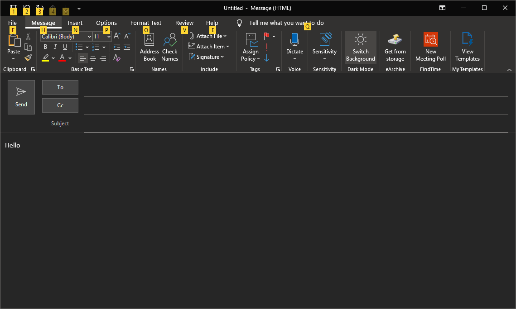Screen dimensions: 516x309
Task: Open the Attach File menu
Action: 207,36
